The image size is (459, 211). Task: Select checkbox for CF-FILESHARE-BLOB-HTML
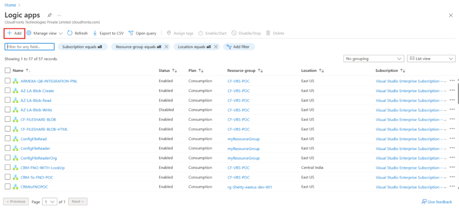tap(8, 129)
